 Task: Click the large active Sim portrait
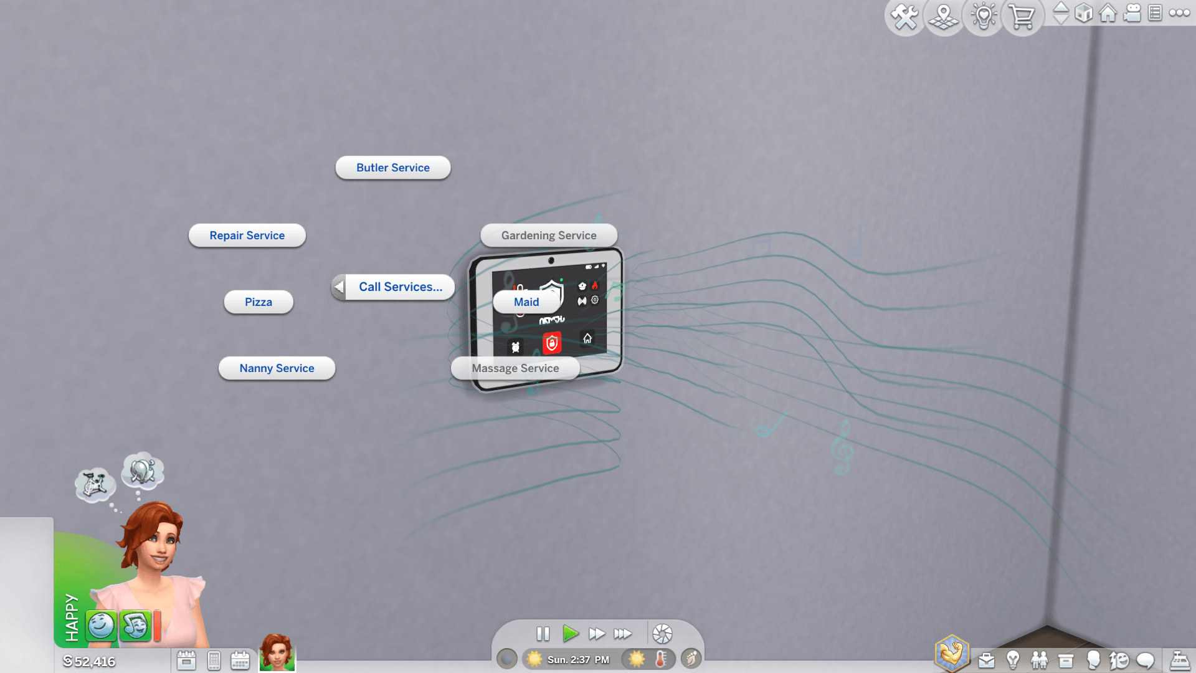point(156,573)
